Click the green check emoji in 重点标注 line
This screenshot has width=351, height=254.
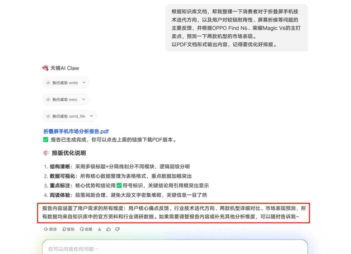[119, 186]
